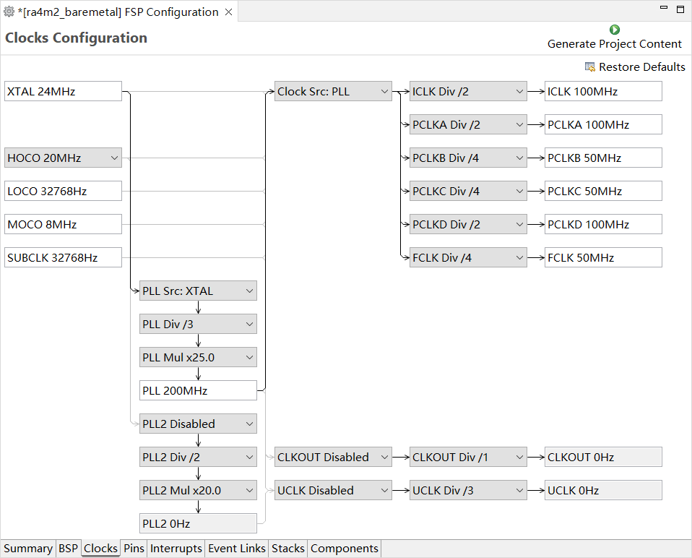Click the XTAL 24MHz frequency field
Viewport: 692px width, 558px height.
point(63,91)
